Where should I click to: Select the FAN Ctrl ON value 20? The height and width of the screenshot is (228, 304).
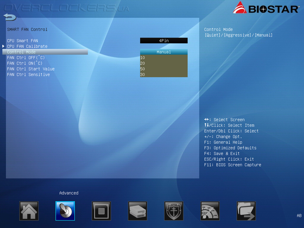coord(164,63)
